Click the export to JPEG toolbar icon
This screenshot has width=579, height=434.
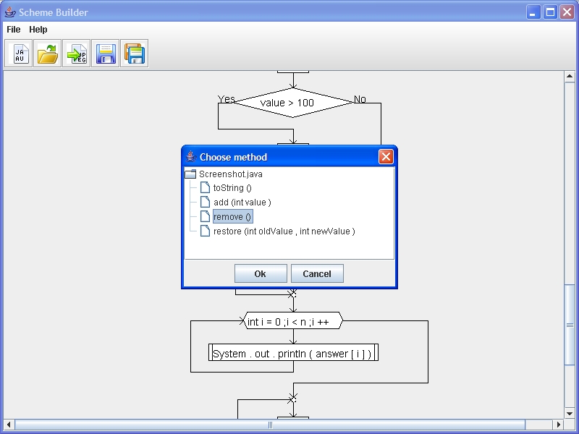tap(77, 54)
